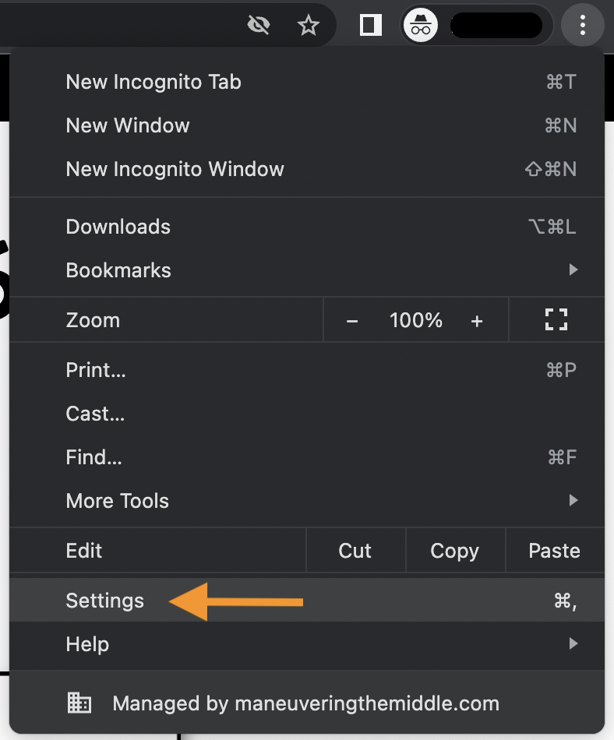Viewport: 614px width, 740px height.
Task: Open the Downloads menu item
Action: [x=118, y=227]
